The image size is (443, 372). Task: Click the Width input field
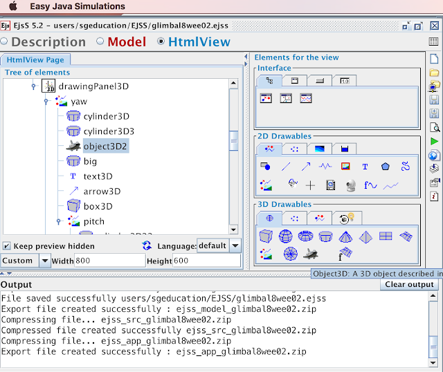pos(109,260)
